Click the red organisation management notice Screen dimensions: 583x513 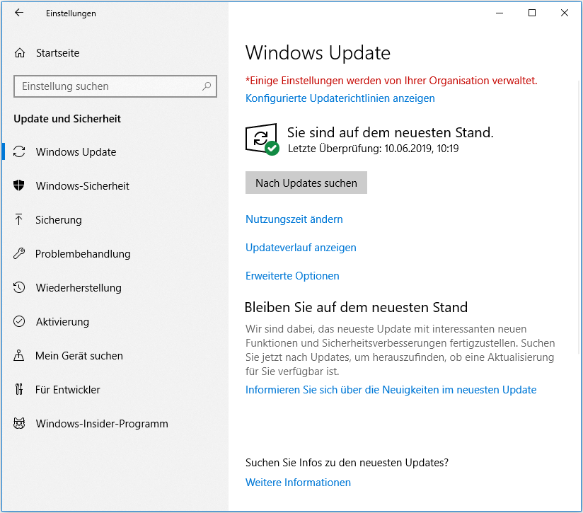point(391,81)
